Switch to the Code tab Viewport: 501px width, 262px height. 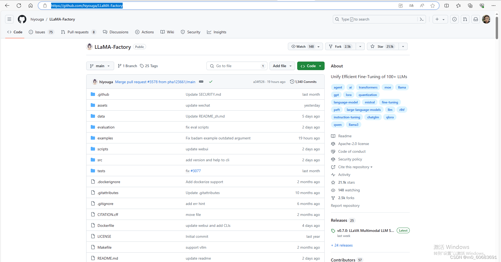15,32
